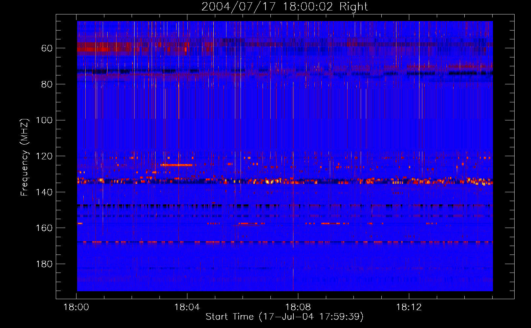
Task: Click the 'Start Time (17-Jul-04 17:59:39)' label
Action: click(x=285, y=317)
